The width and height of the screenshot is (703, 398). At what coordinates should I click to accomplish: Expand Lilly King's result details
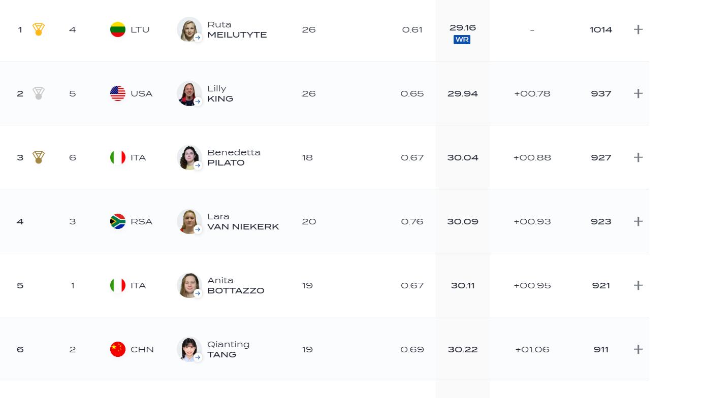coord(638,93)
